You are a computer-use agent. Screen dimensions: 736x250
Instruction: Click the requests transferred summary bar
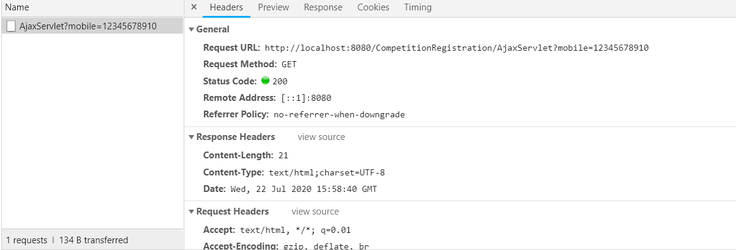pos(67,240)
